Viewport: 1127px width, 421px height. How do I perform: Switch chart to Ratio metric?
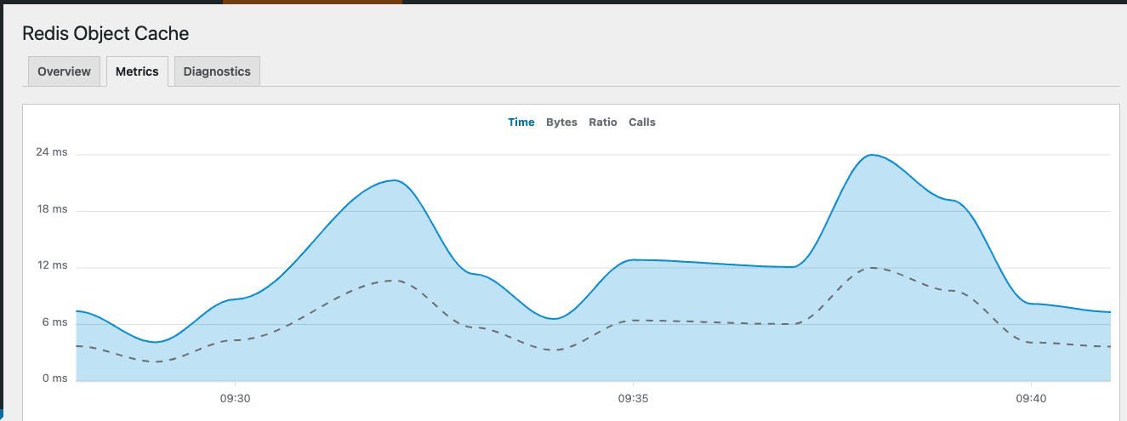(603, 122)
